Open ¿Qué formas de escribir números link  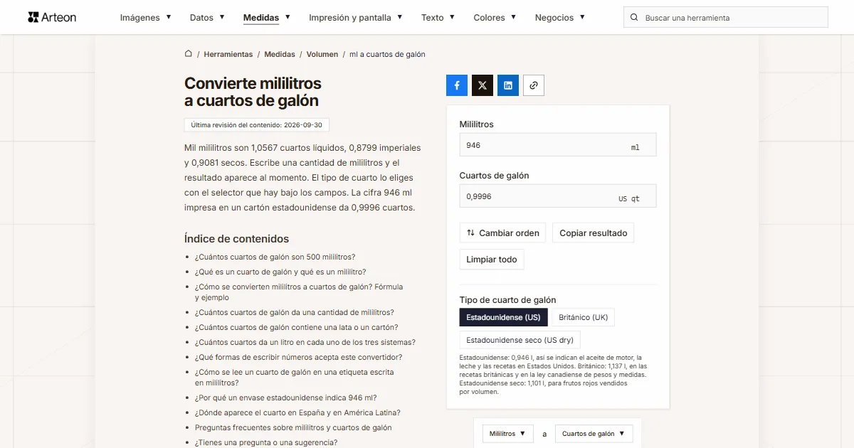(x=299, y=357)
